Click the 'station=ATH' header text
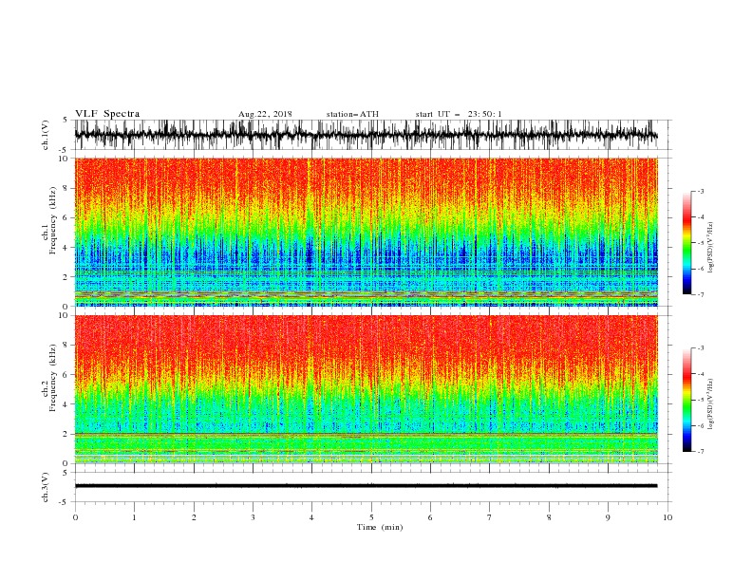752x581 pixels. 352,114
